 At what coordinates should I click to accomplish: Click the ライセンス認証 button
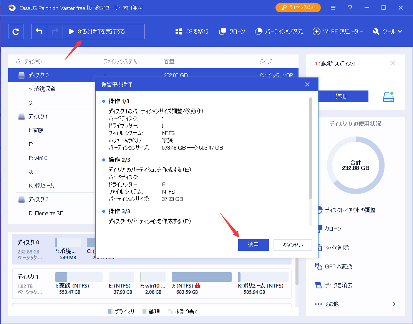tap(298, 8)
